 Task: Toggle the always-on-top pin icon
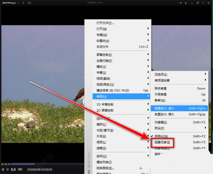180,3
